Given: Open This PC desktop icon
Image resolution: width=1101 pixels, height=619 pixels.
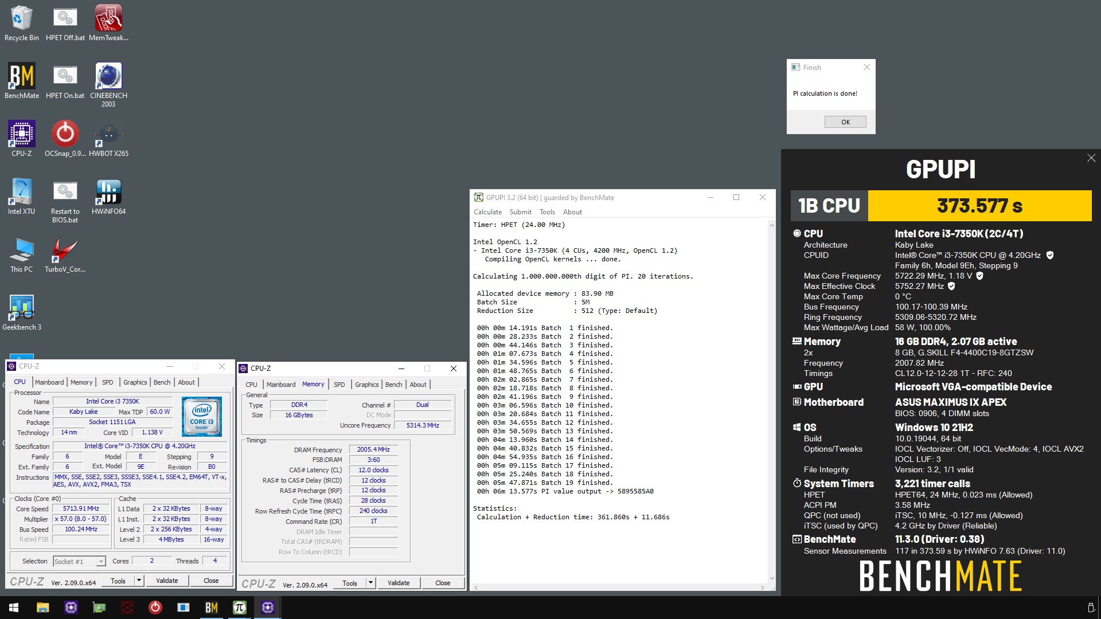Looking at the screenshot, I should coord(21,254).
